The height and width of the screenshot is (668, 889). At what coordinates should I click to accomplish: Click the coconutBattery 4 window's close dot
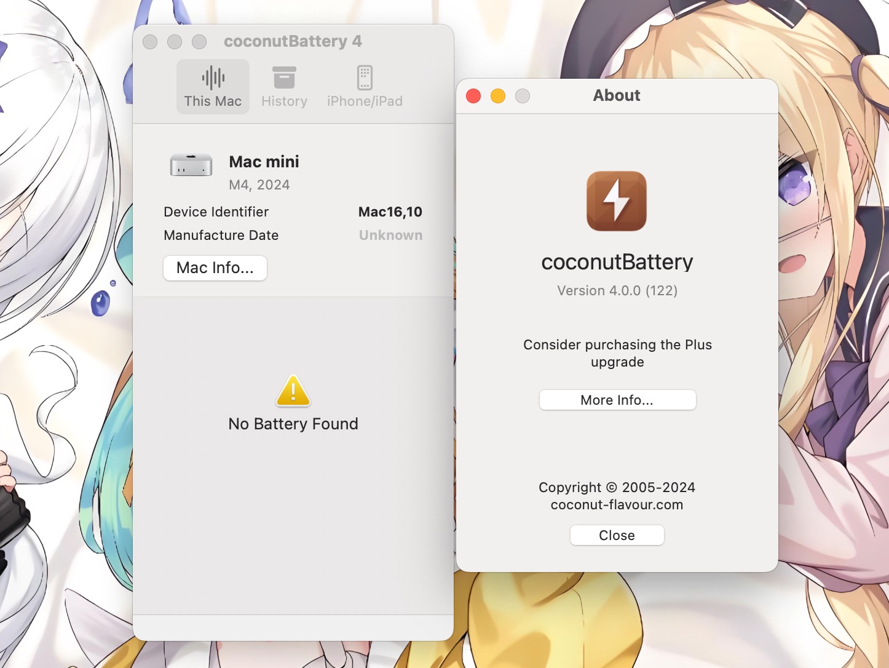(150, 42)
